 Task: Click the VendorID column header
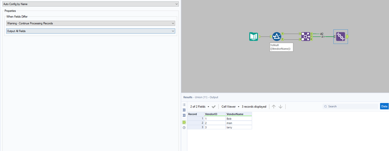[215, 114]
